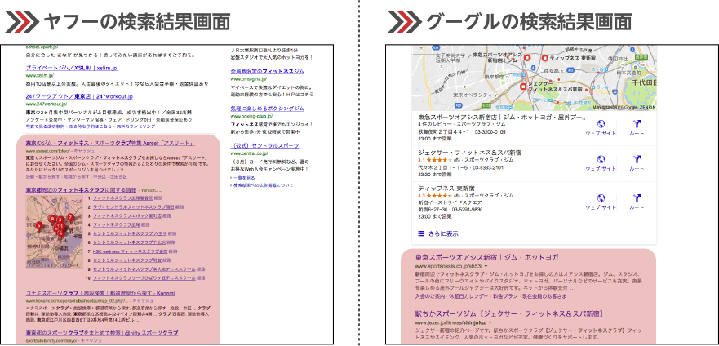The image size is (719, 346).
Task: Open Yahoo list entry 3 フィットネスクラブエポック
Action: coord(127,215)
